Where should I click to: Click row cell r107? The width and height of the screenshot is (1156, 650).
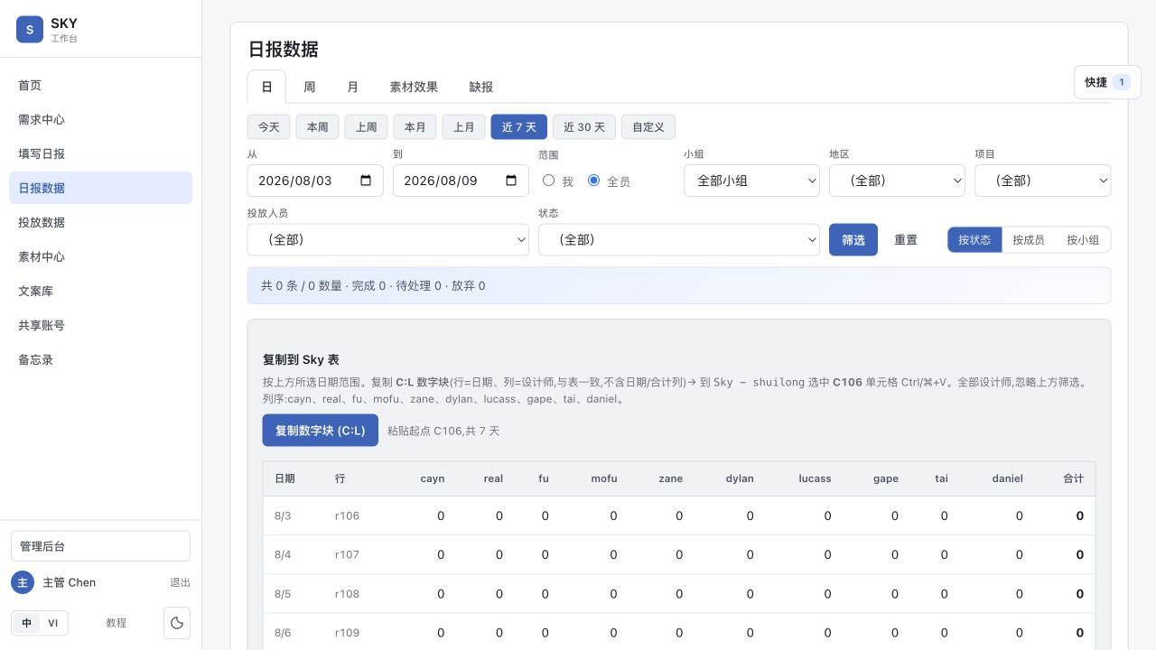(347, 555)
